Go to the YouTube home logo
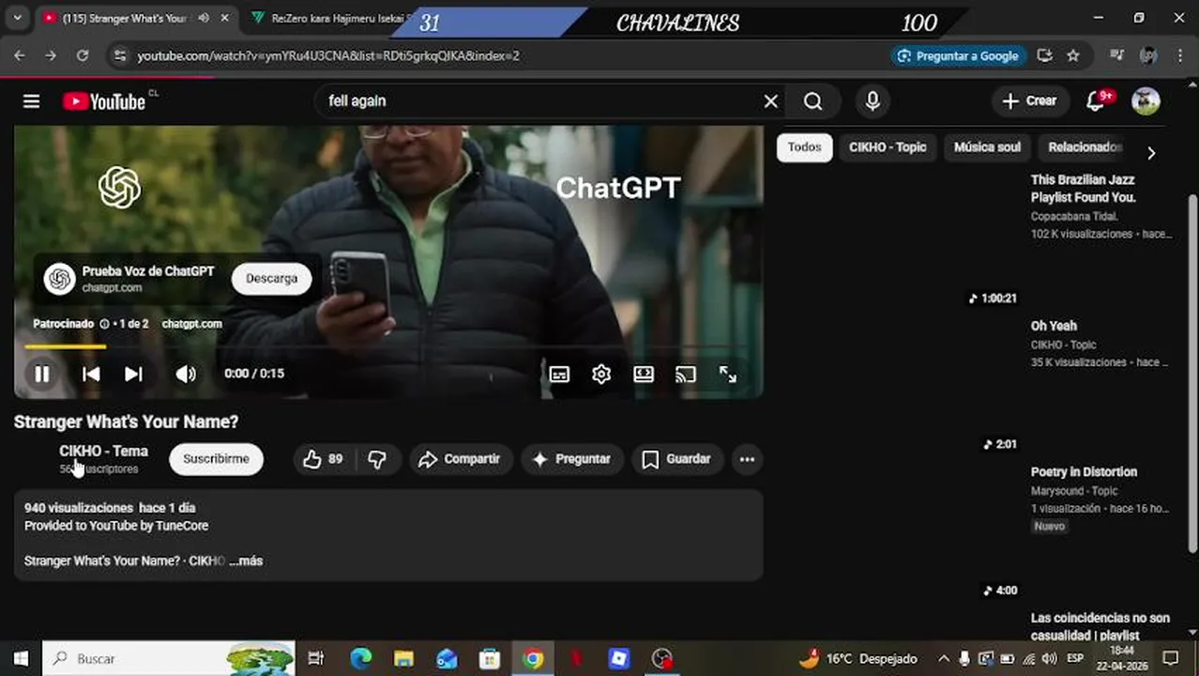The height and width of the screenshot is (676, 1199). (104, 101)
